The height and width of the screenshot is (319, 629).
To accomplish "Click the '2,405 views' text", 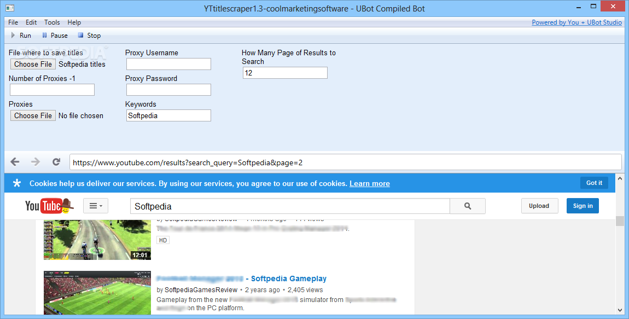I will tap(305, 289).
